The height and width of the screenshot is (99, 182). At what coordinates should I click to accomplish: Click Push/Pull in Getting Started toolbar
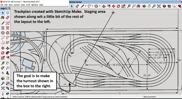click(104, 6)
